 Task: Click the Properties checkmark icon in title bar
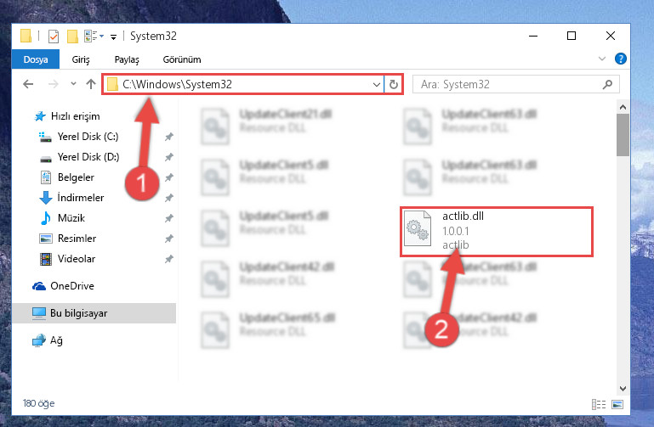click(54, 37)
